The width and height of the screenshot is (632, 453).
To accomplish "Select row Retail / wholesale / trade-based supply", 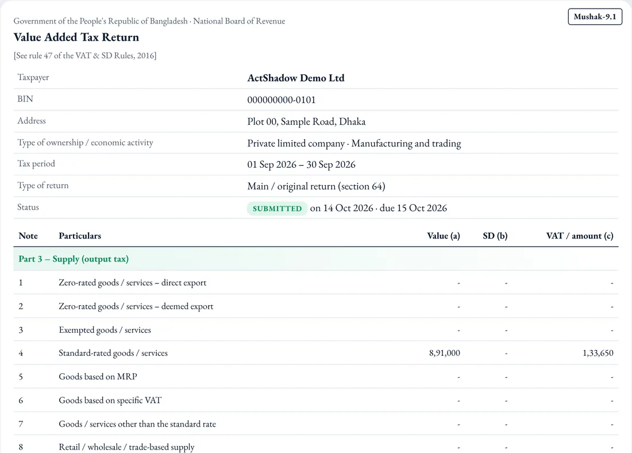I will (316, 444).
